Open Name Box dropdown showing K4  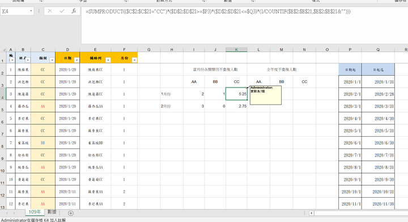31,11
